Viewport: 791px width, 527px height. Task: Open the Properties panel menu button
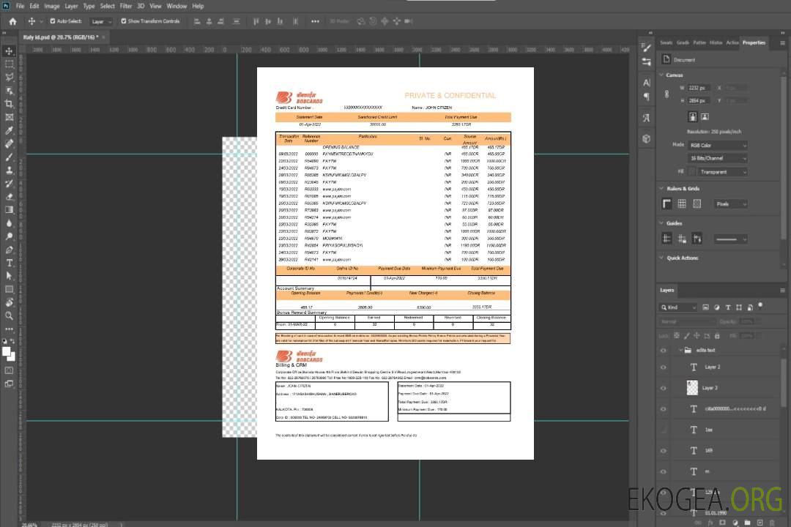[x=782, y=43]
